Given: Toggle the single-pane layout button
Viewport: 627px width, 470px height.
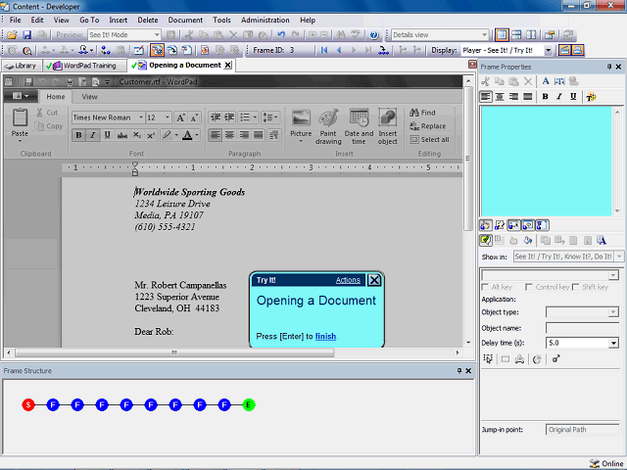Looking at the screenshot, I should click(x=502, y=35).
